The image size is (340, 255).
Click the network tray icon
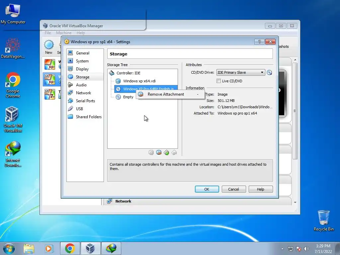click(290, 249)
